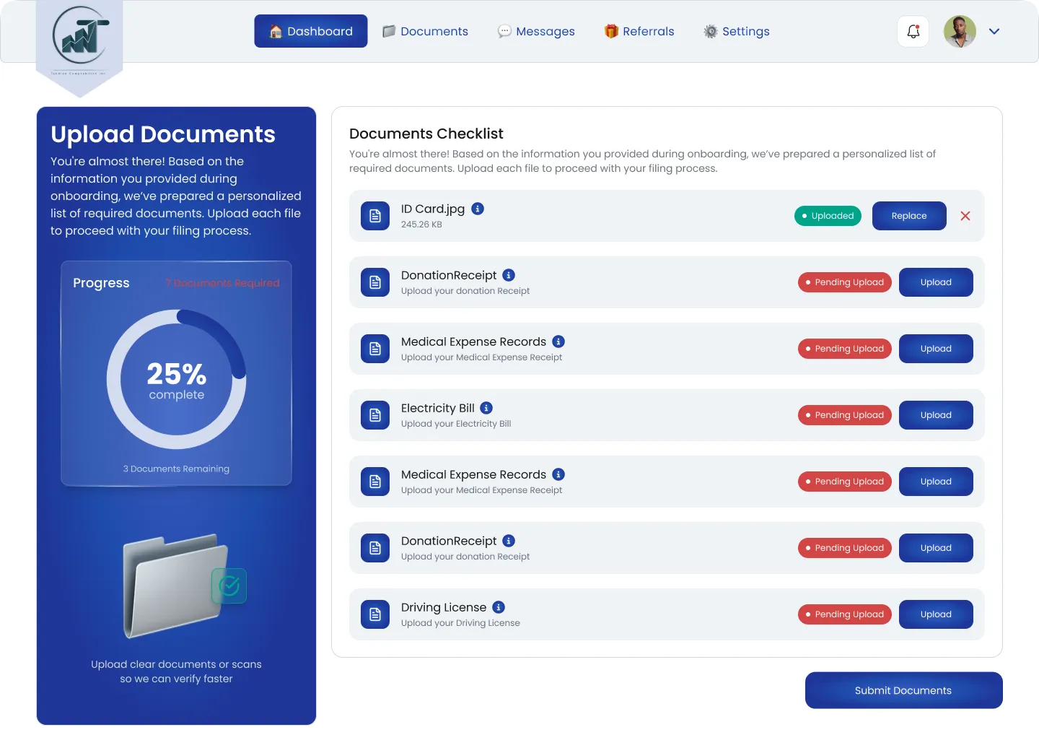The height and width of the screenshot is (740, 1039).
Task: Click the folder illustration with checkmark
Action: [x=183, y=586]
